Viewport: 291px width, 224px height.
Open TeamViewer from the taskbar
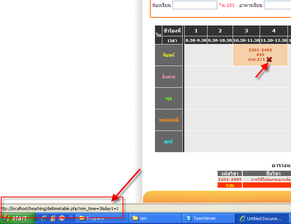pyautogui.click(x=209, y=219)
